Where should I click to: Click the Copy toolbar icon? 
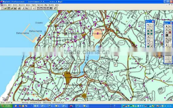click(27, 8)
